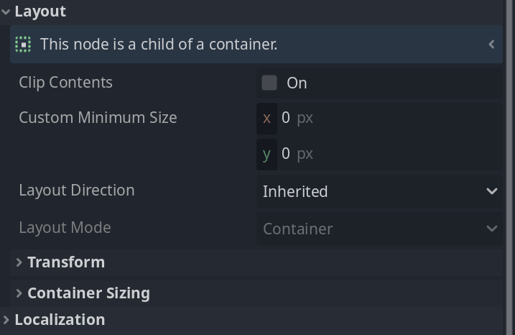The height and width of the screenshot is (335, 515).
Task: Open the Inherited layout direction dropdown
Action: point(379,191)
